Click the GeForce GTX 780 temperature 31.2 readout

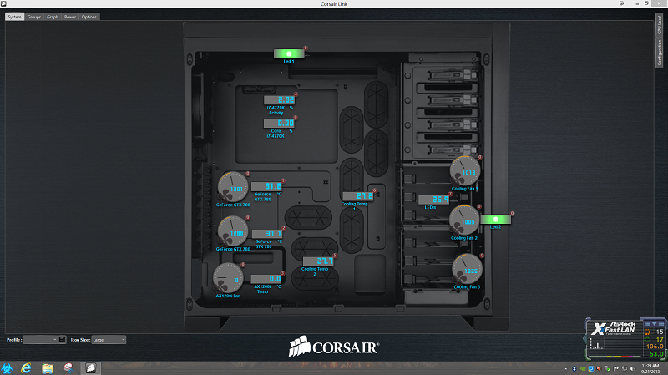(x=266, y=186)
